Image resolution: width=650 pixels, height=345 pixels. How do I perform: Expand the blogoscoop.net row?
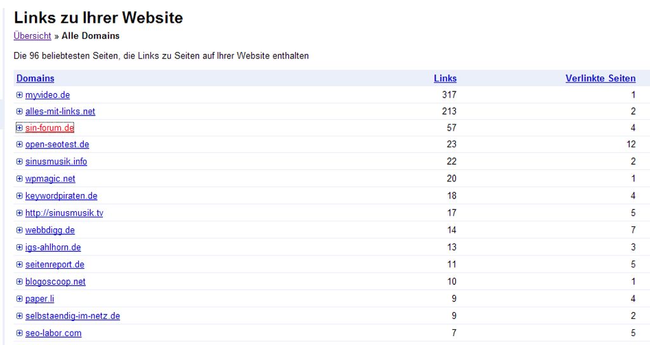point(20,282)
